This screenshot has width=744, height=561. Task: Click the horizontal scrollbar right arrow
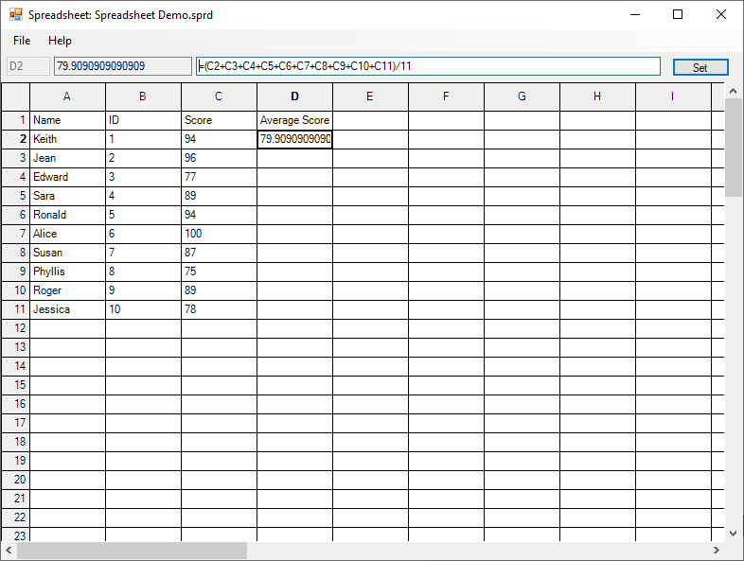tap(716, 550)
